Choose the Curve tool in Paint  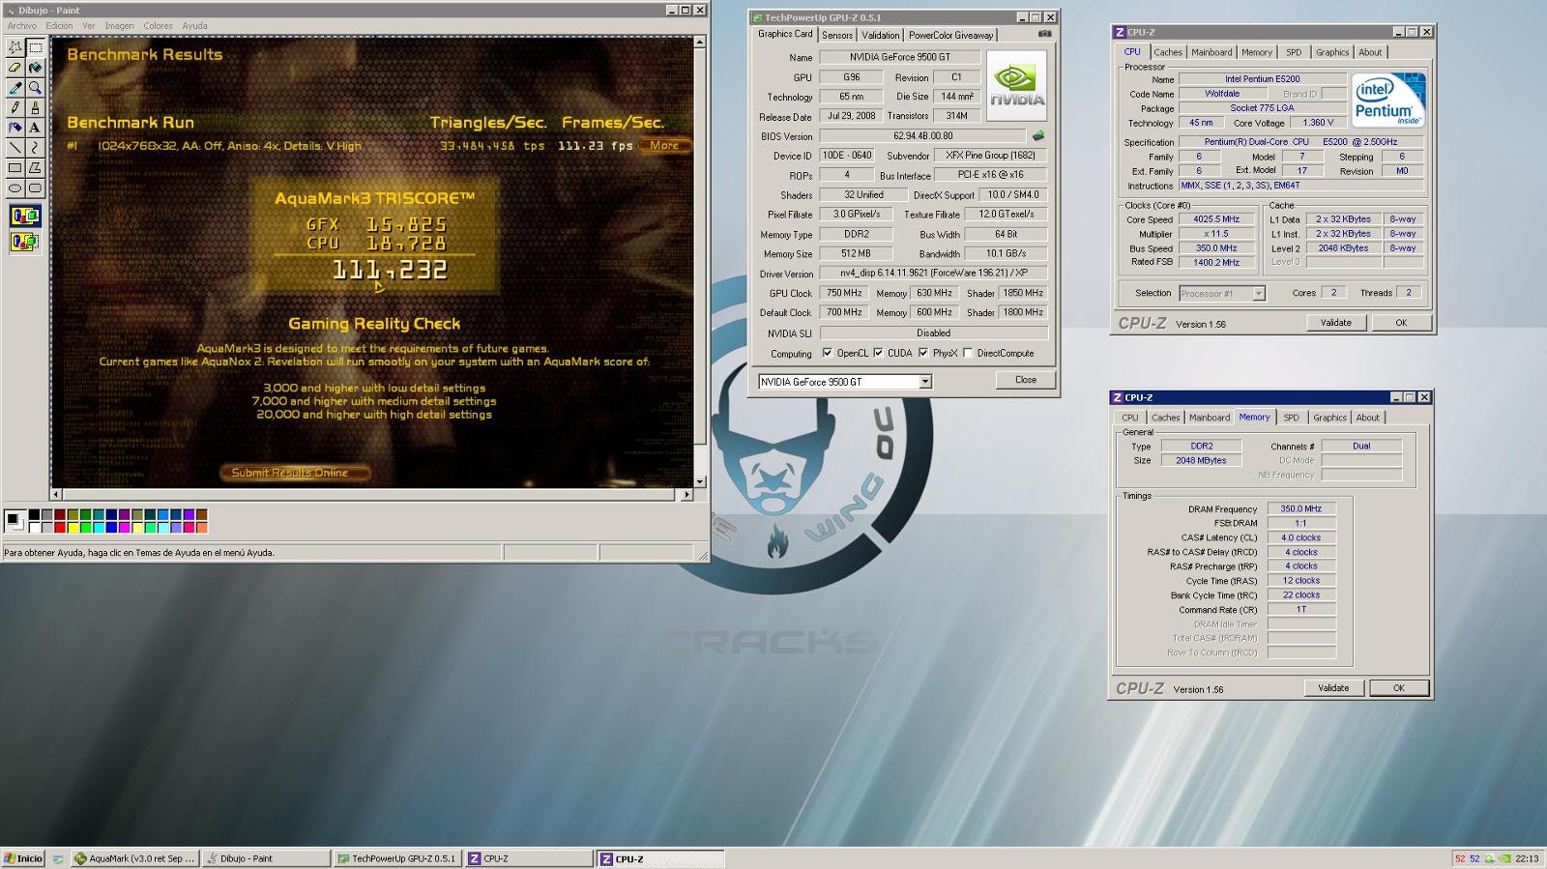click(35, 148)
